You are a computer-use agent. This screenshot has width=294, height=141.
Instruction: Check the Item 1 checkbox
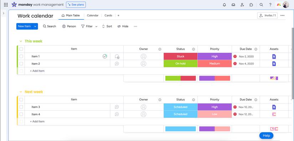21,56
